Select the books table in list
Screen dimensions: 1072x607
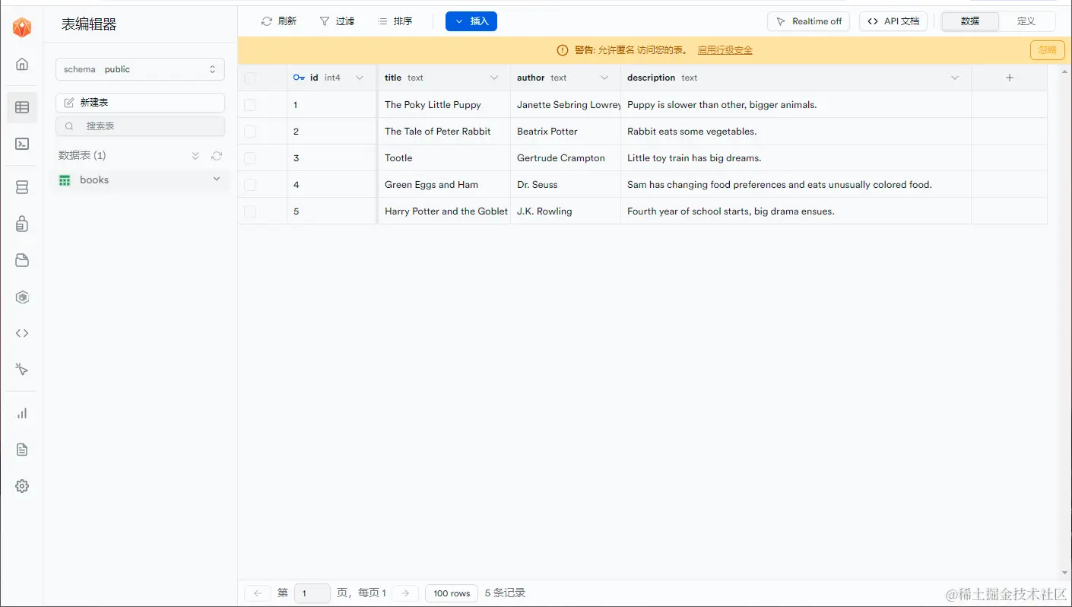pyautogui.click(x=141, y=180)
